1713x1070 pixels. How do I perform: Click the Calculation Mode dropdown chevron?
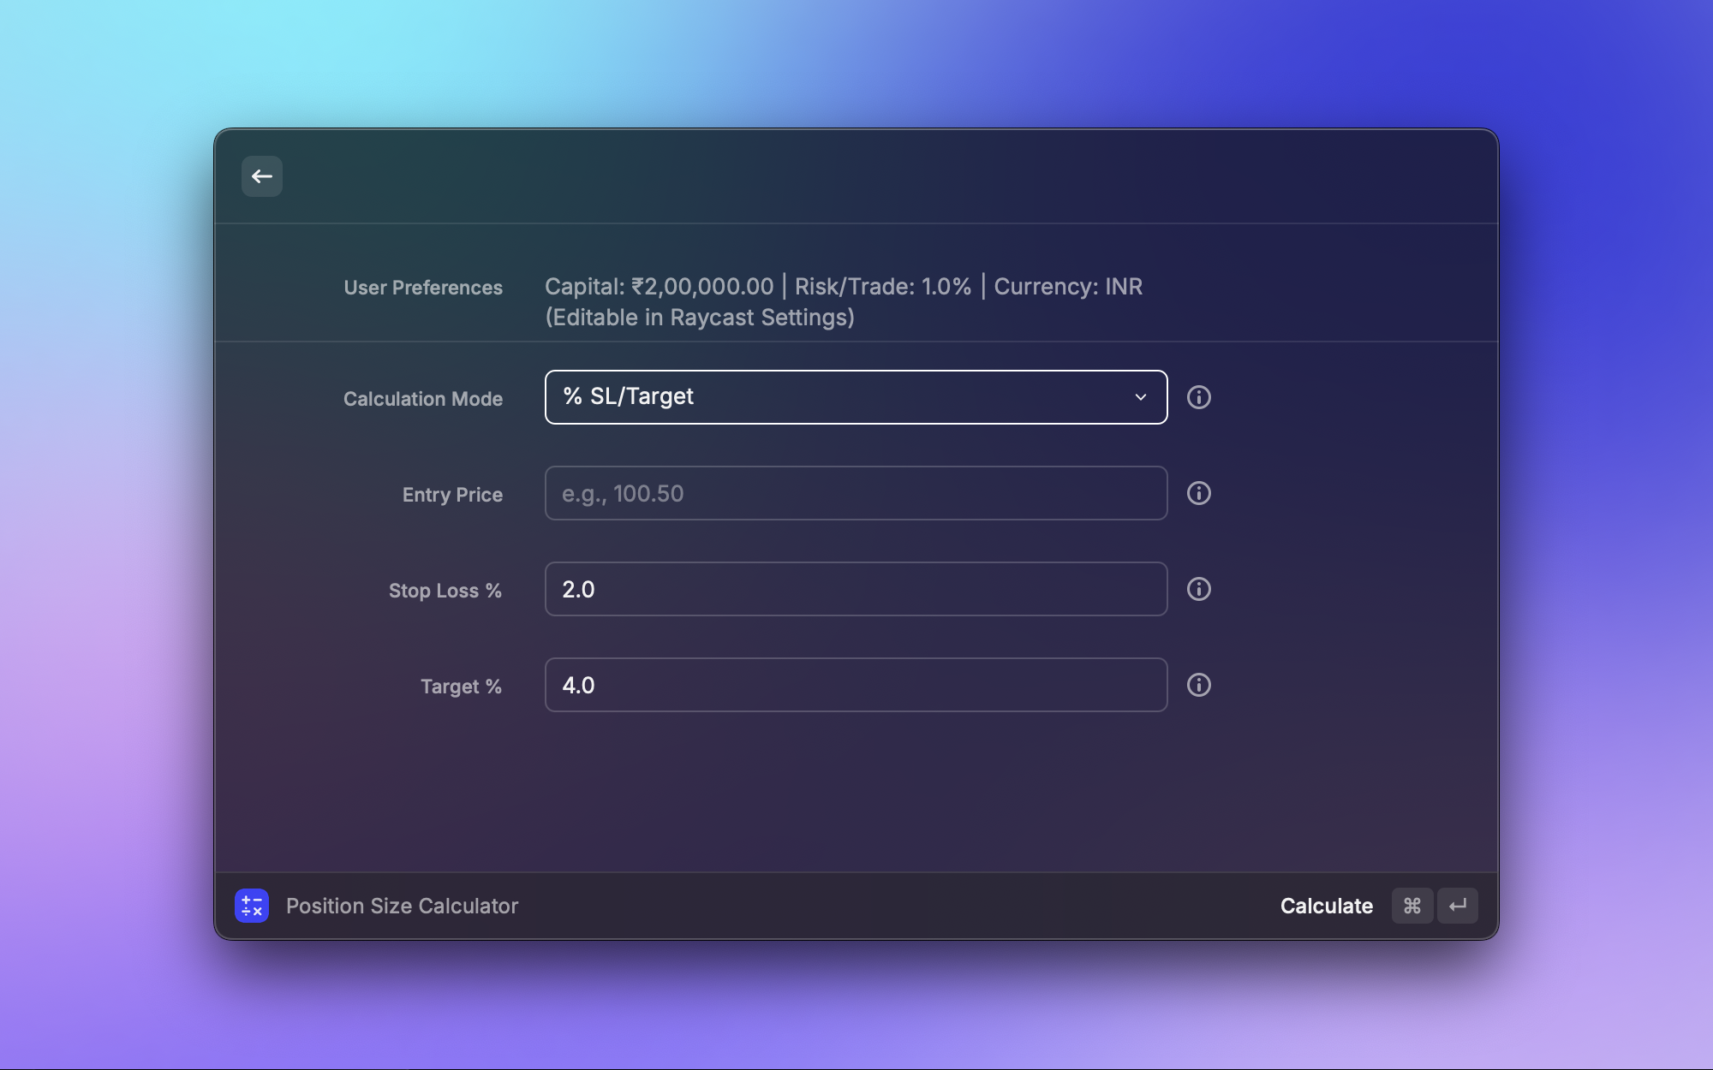(x=1140, y=397)
